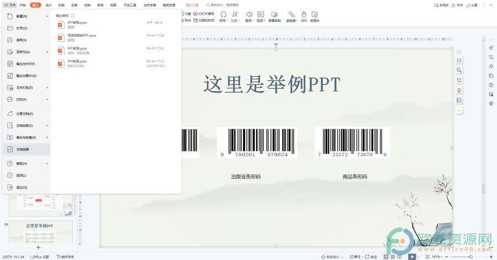This screenshot has height=260, width=497.
Task: Click the 输出为图片(G) icon
Action: (x=10, y=76)
